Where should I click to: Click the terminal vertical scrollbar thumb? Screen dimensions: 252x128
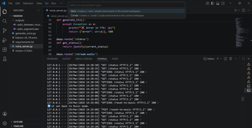coord(243,99)
